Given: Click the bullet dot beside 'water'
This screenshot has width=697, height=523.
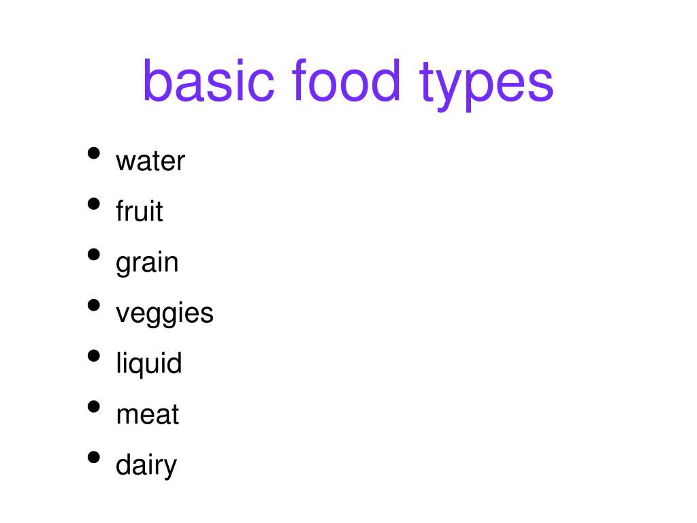Looking at the screenshot, I should click(x=94, y=153).
